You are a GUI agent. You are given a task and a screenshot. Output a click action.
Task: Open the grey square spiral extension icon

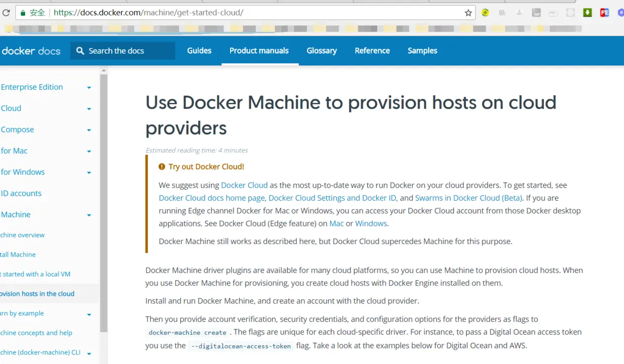coord(502,13)
